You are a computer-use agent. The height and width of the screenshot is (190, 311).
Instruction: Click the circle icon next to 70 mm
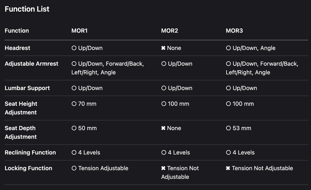[74, 104]
